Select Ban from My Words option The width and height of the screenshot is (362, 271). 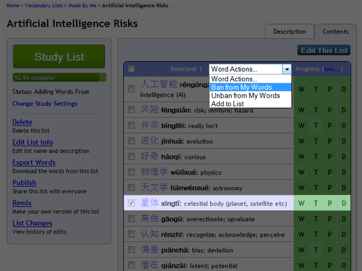click(x=241, y=88)
